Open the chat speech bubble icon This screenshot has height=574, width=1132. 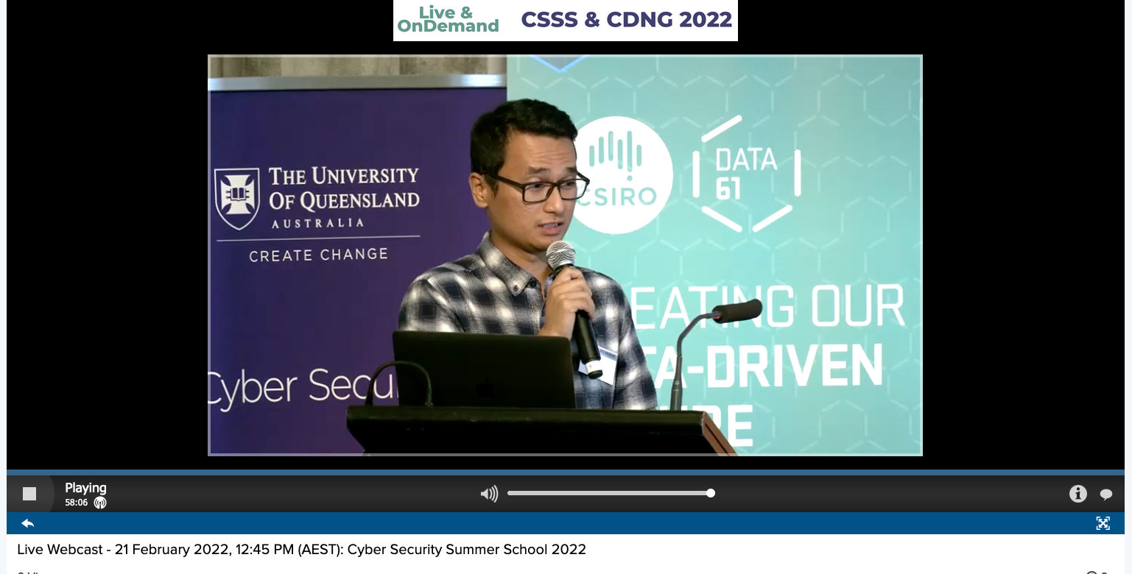coord(1105,495)
